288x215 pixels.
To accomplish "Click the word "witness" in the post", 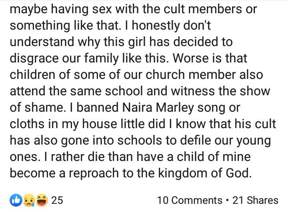I will coord(193,91).
